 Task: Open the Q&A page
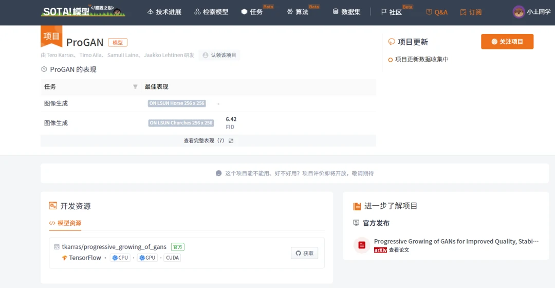(437, 12)
